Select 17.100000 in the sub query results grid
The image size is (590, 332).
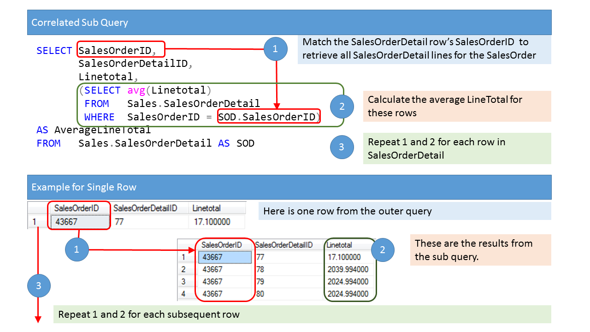pyautogui.click(x=349, y=257)
